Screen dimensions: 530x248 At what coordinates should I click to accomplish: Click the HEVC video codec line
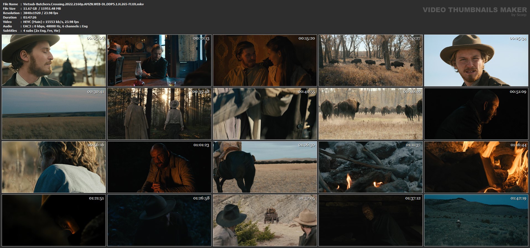pos(51,22)
